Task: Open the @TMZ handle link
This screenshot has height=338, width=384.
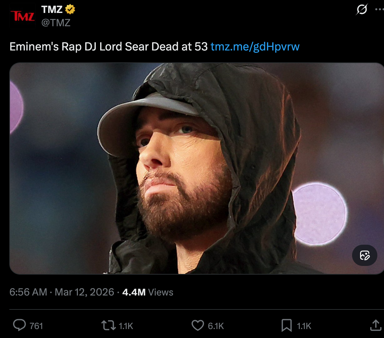Action: (x=56, y=23)
